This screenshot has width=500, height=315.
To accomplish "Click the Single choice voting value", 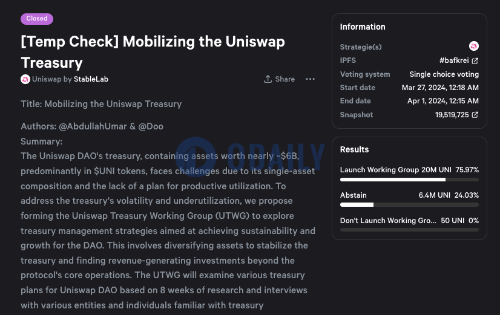I will pyautogui.click(x=444, y=74).
